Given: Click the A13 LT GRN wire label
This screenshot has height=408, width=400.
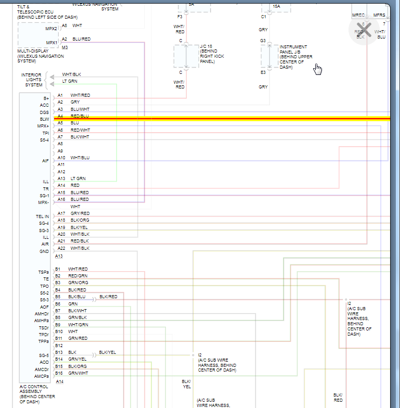Looking at the screenshot, I should point(78,178).
